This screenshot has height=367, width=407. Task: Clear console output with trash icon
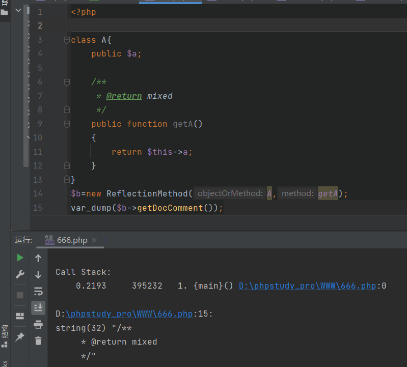pyautogui.click(x=38, y=341)
